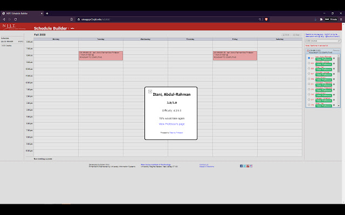This screenshot has height=215, width=345.
Task: Click the info icon for section 017
Action: pos(334,100)
